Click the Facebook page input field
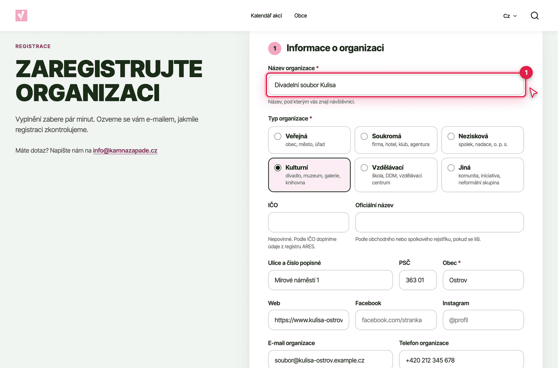The height and width of the screenshot is (368, 558). click(396, 320)
